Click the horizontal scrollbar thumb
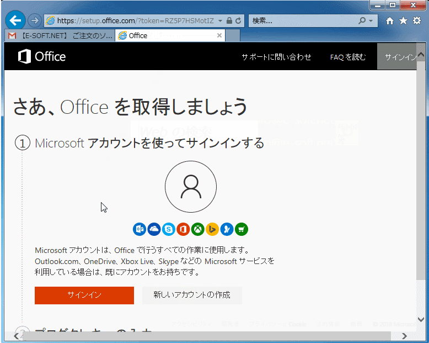This screenshot has height=343, width=429. click(207, 336)
